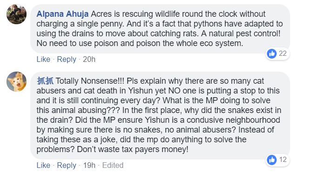
Task: Click the 12 likes count
Action: click(x=283, y=160)
